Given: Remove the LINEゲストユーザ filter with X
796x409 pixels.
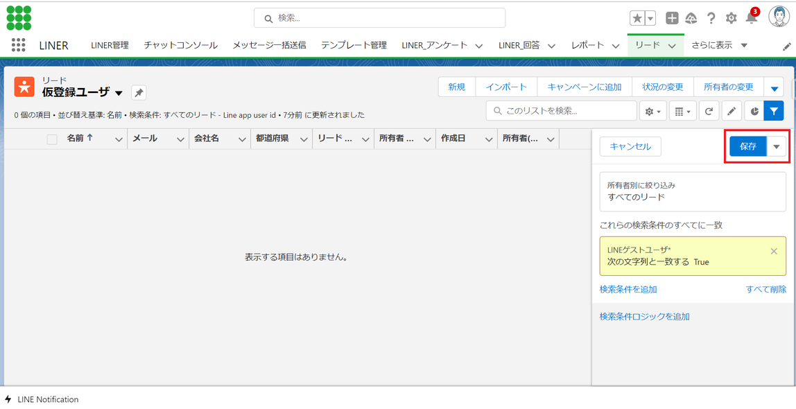Looking at the screenshot, I should pos(774,251).
